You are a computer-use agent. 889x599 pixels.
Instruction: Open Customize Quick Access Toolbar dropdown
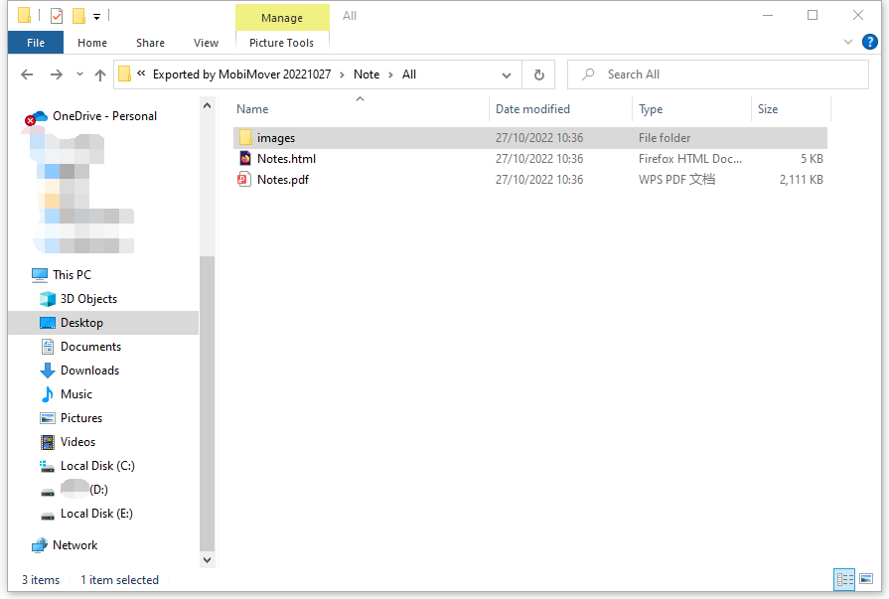coord(96,16)
